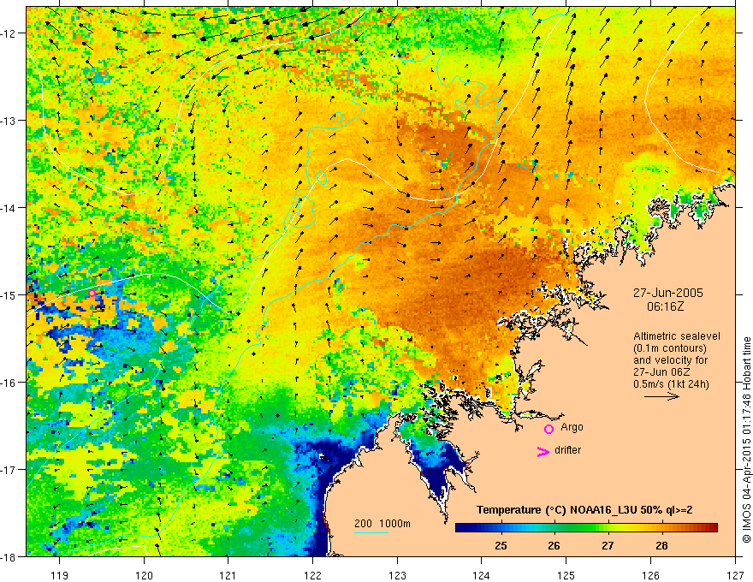Click the longitude axis label 119
The height and width of the screenshot is (582, 753).
60,575
